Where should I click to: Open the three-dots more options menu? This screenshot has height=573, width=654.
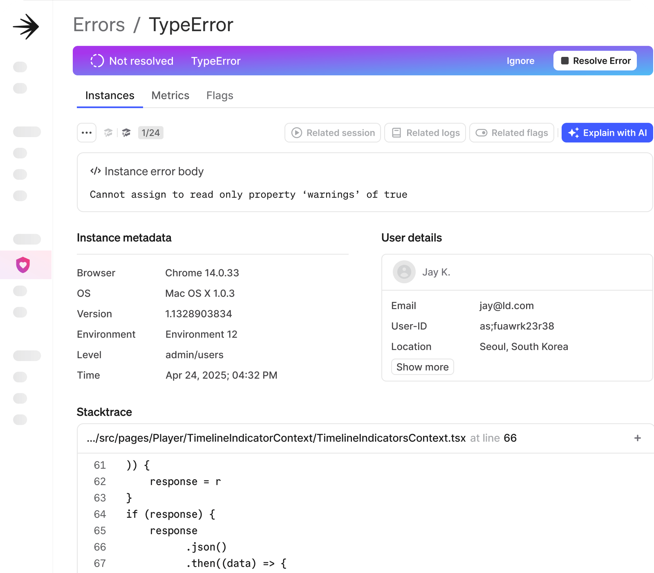(87, 133)
